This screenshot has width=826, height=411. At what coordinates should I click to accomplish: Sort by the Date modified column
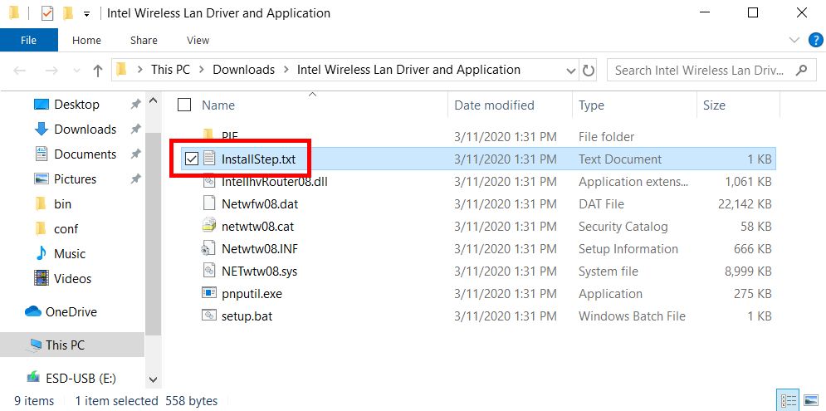click(494, 105)
